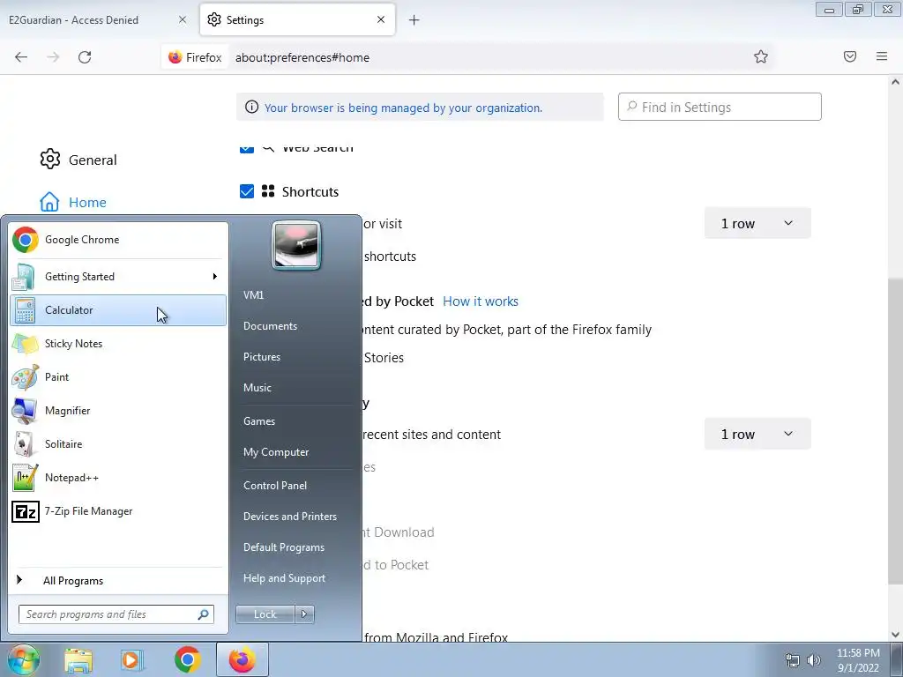903x677 pixels.
Task: Close the Settings tab
Action: click(381, 19)
